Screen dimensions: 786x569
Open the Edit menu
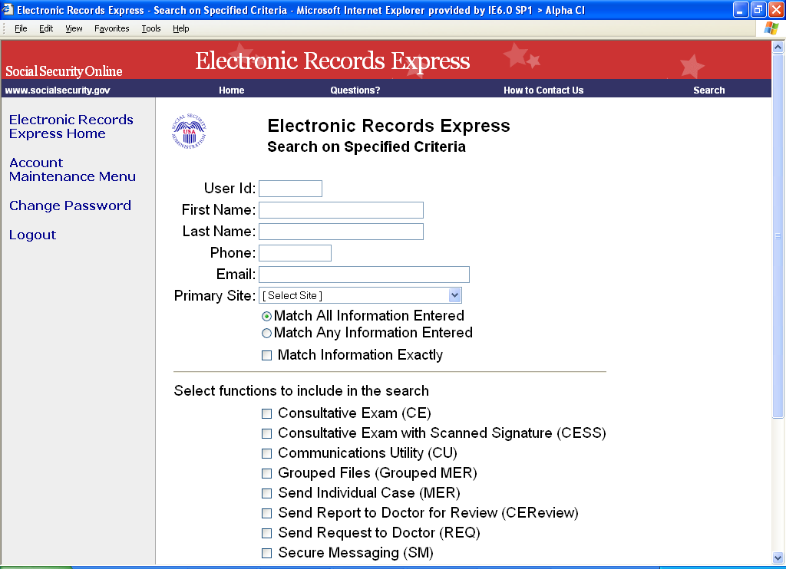click(x=46, y=28)
